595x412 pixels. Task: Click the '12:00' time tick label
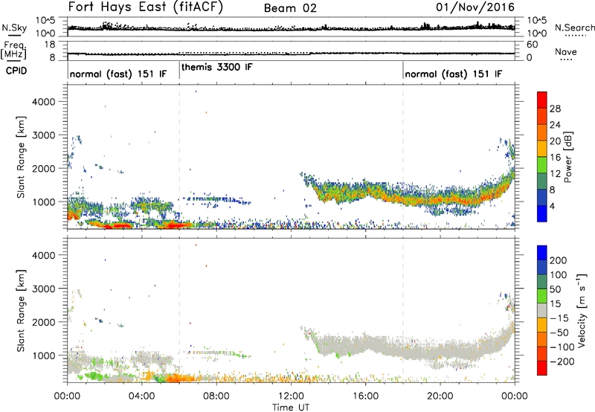[x=291, y=396]
